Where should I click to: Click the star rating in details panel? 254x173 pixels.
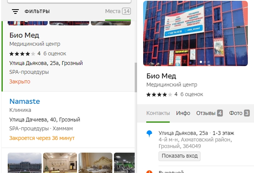click(159, 94)
